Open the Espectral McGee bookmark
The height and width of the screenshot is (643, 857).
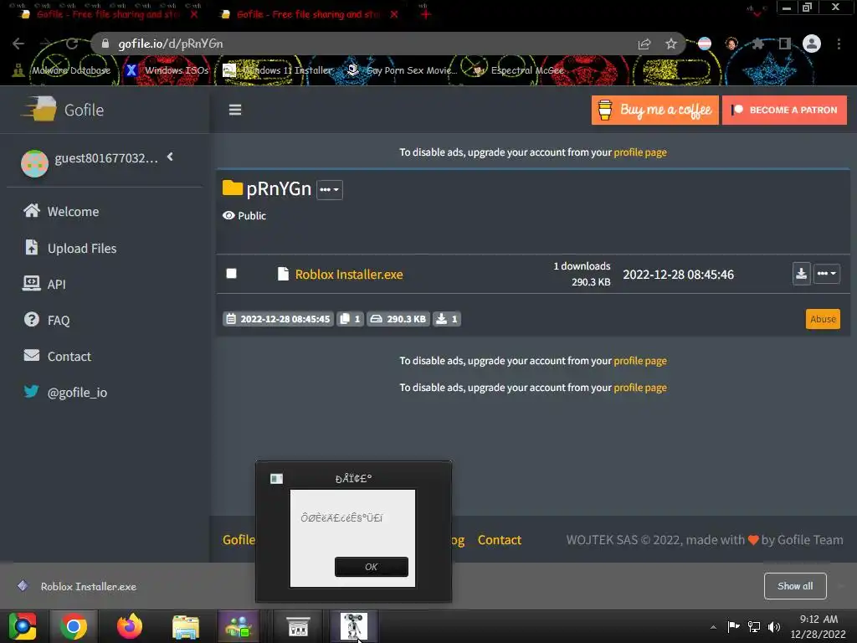[x=517, y=70]
